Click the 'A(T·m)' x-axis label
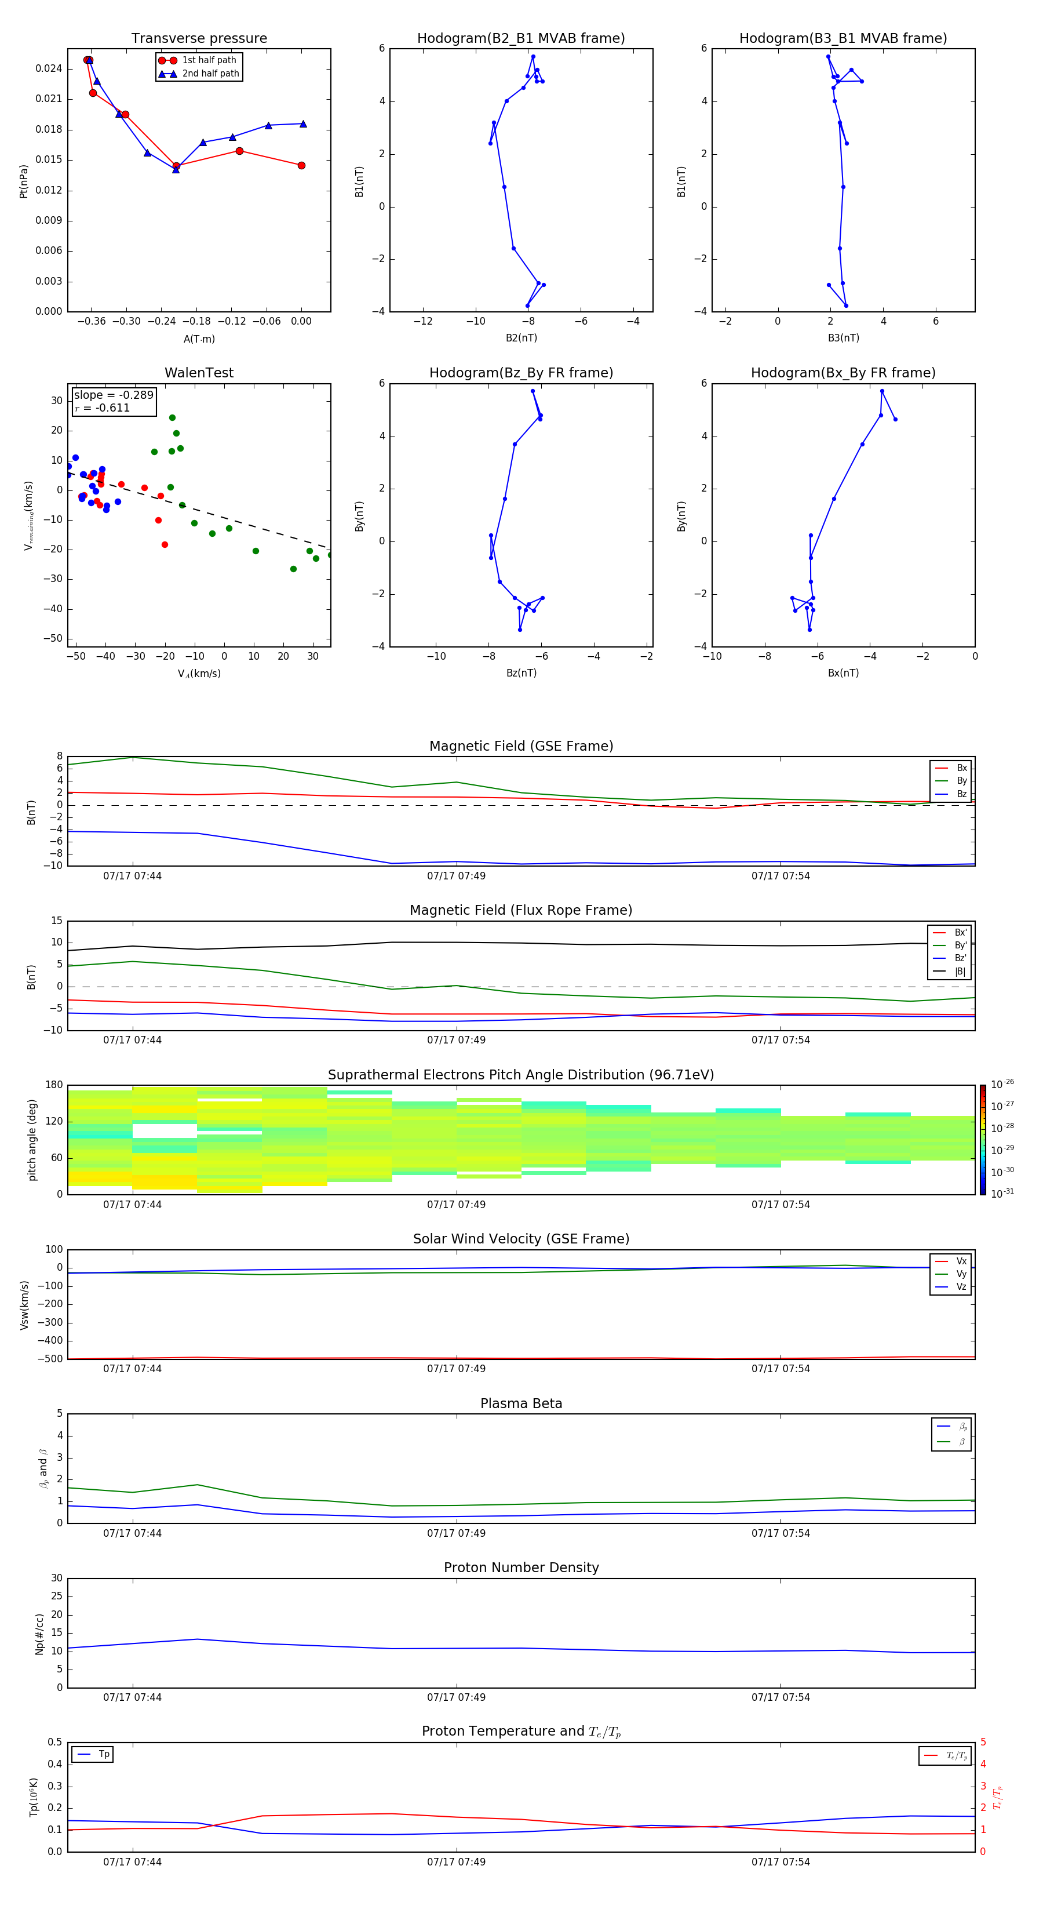This screenshot has height=1913, width=1043. tap(199, 339)
